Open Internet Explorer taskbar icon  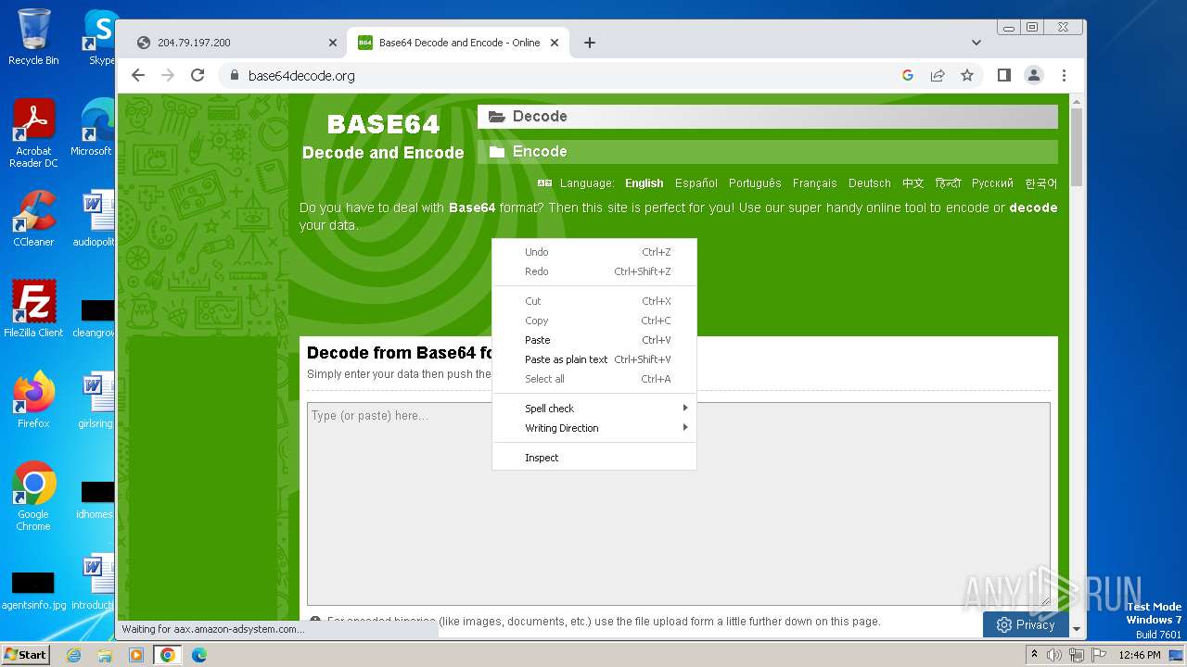coord(73,655)
